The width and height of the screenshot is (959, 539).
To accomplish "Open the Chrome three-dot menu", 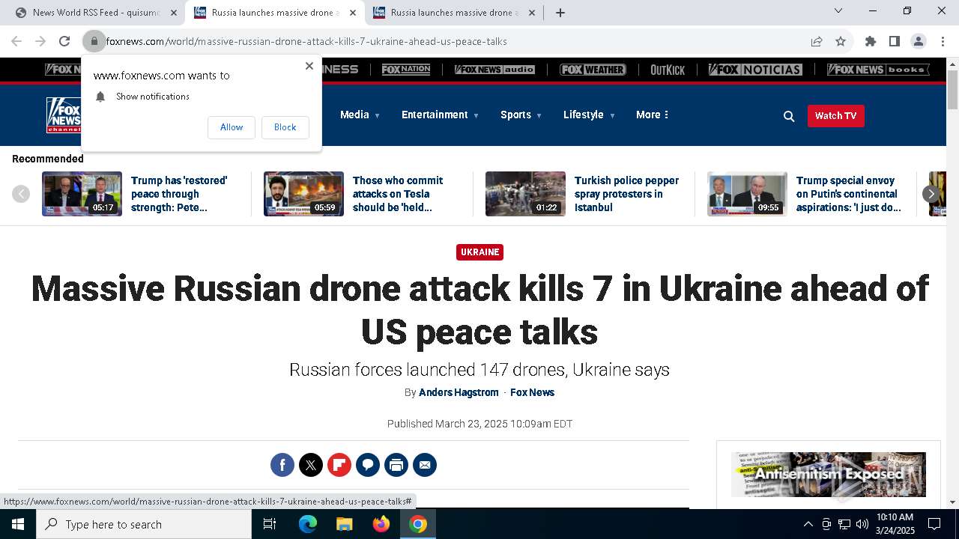I will 943,41.
